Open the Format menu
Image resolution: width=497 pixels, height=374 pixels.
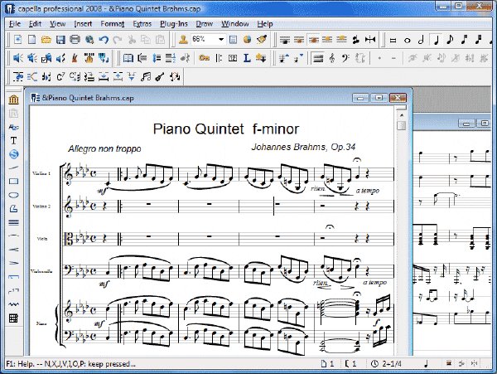click(x=112, y=24)
